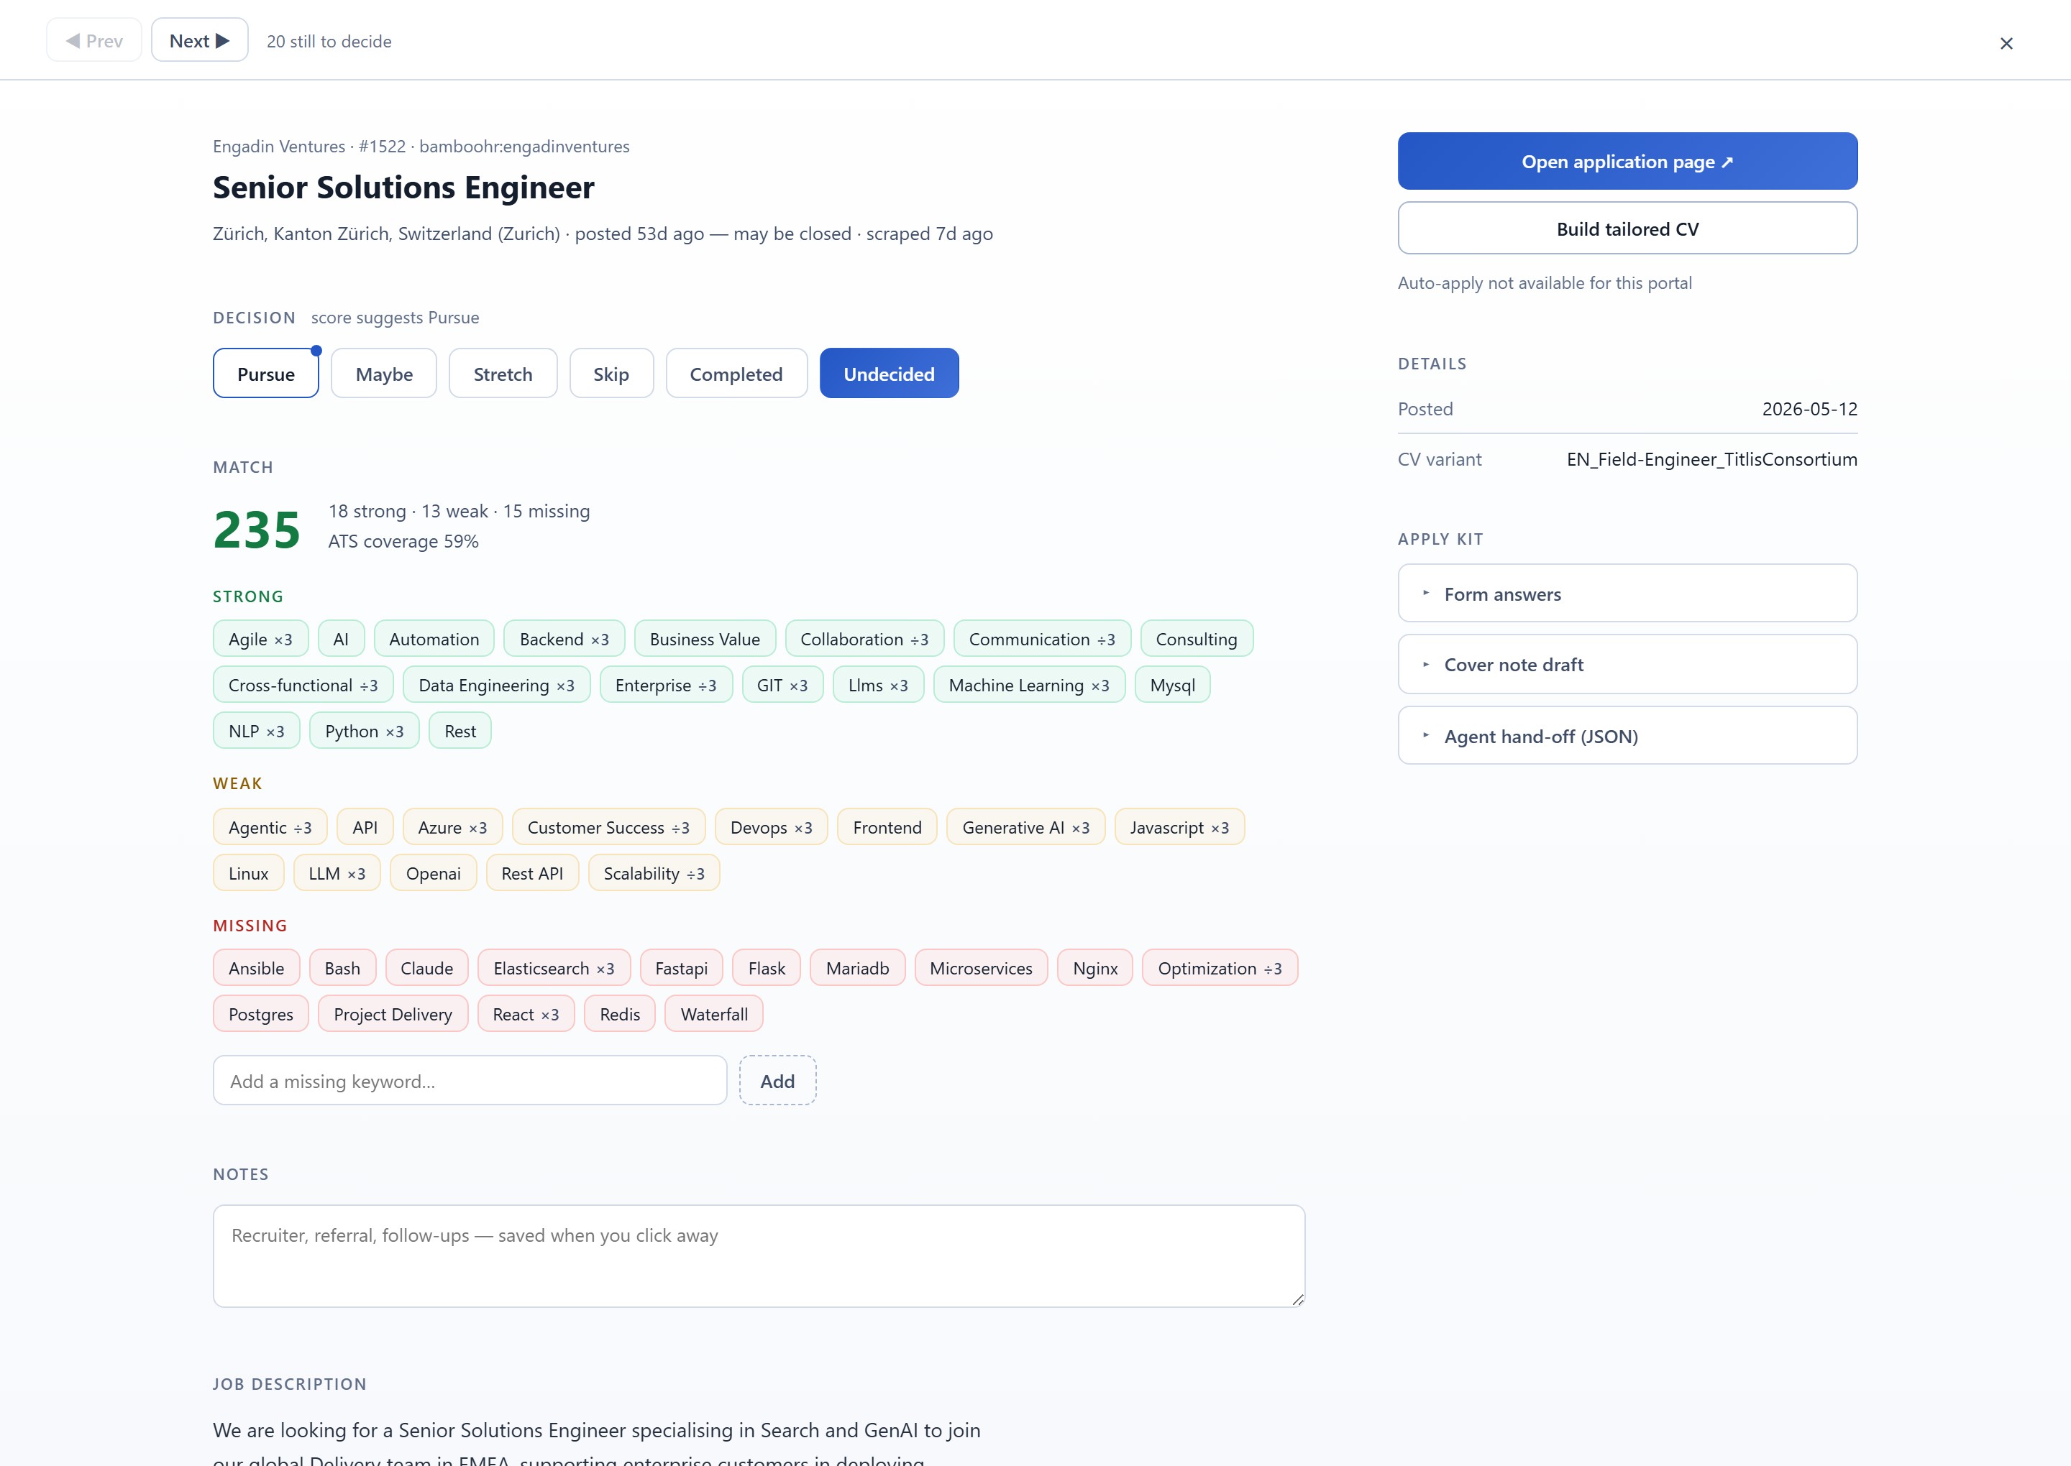
Task: Click the Generative AI keyword chip
Action: coord(1026,828)
